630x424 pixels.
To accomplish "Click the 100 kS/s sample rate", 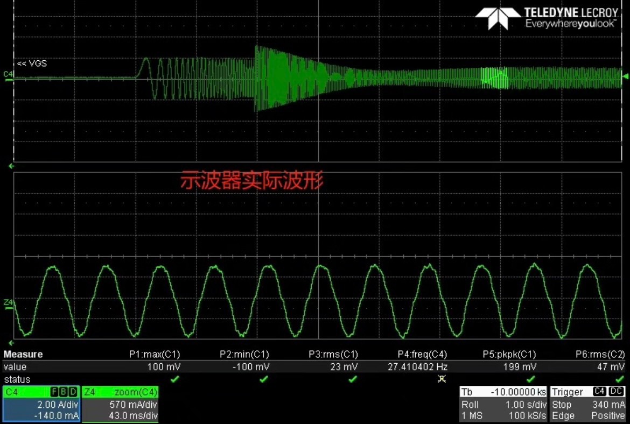I will tap(527, 415).
